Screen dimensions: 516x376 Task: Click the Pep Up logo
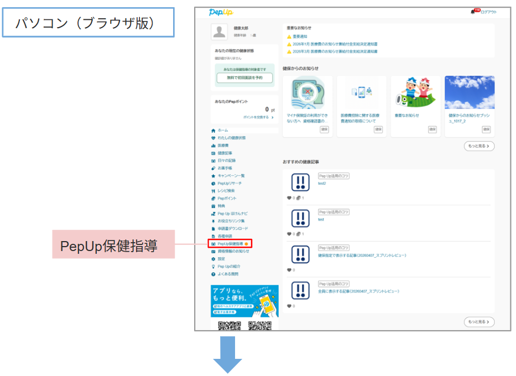(x=221, y=12)
